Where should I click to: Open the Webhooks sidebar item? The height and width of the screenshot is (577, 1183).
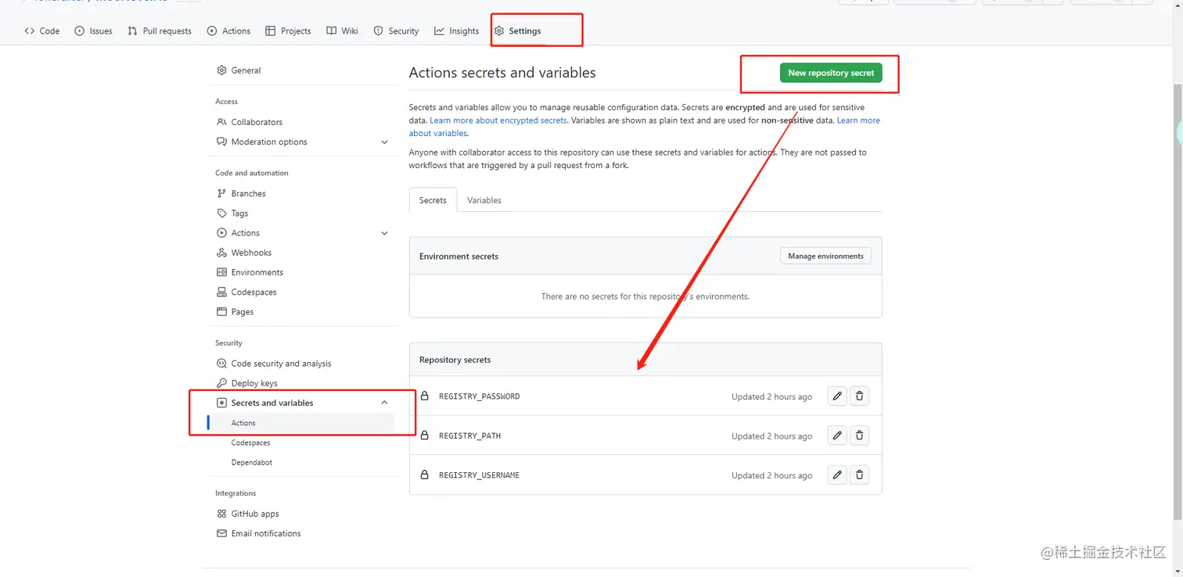(251, 253)
